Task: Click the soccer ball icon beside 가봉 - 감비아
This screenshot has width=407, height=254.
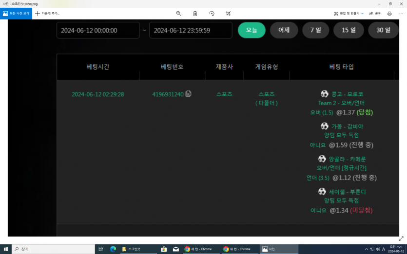Action: pos(325,126)
